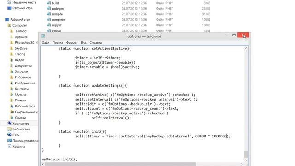Click the last line 'myBackup::init();'
The width and height of the screenshot is (295, 166).
point(59,159)
